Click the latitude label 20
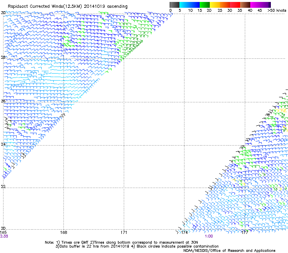Screen dimensions: 288x253 pyautogui.click(x=3, y=228)
